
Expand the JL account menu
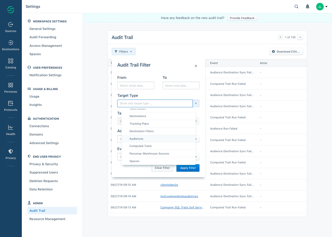point(322,7)
